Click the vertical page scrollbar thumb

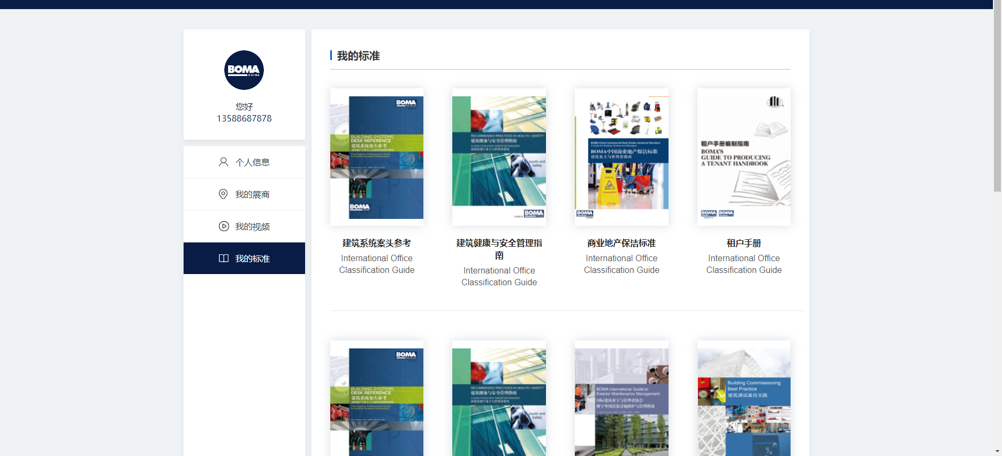click(x=997, y=96)
